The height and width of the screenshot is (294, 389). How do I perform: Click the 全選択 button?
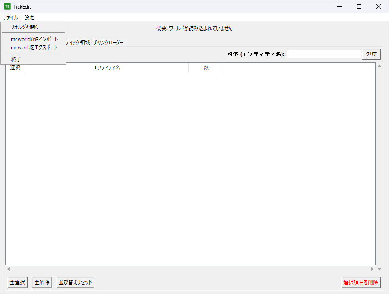(17, 282)
